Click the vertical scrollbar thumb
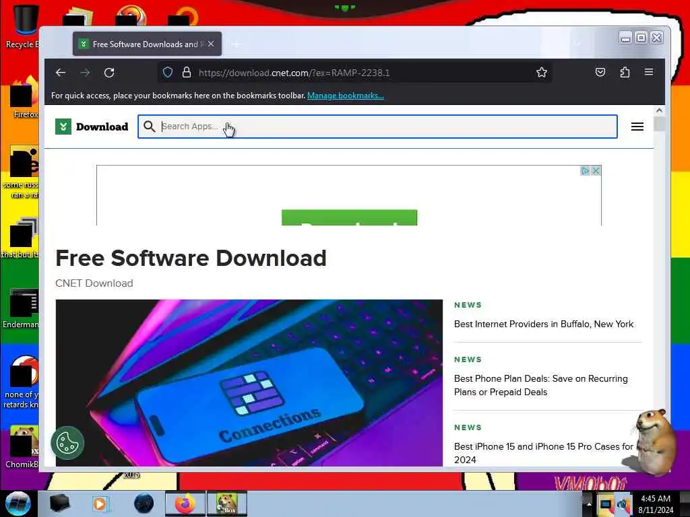 coord(659,124)
